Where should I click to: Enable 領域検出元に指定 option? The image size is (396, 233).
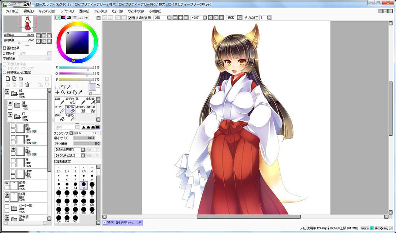(x=5, y=72)
